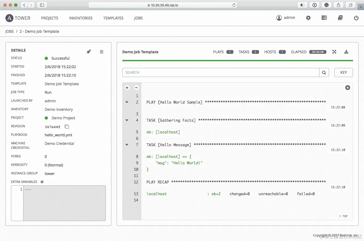Click localhost recap summary line

pos(230,194)
